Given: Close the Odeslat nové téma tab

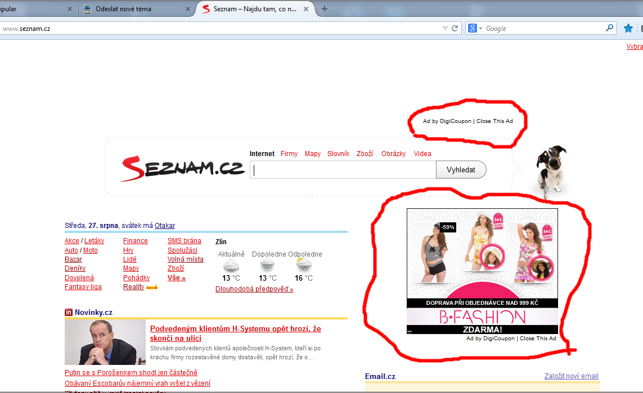Looking at the screenshot, I should point(188,8).
